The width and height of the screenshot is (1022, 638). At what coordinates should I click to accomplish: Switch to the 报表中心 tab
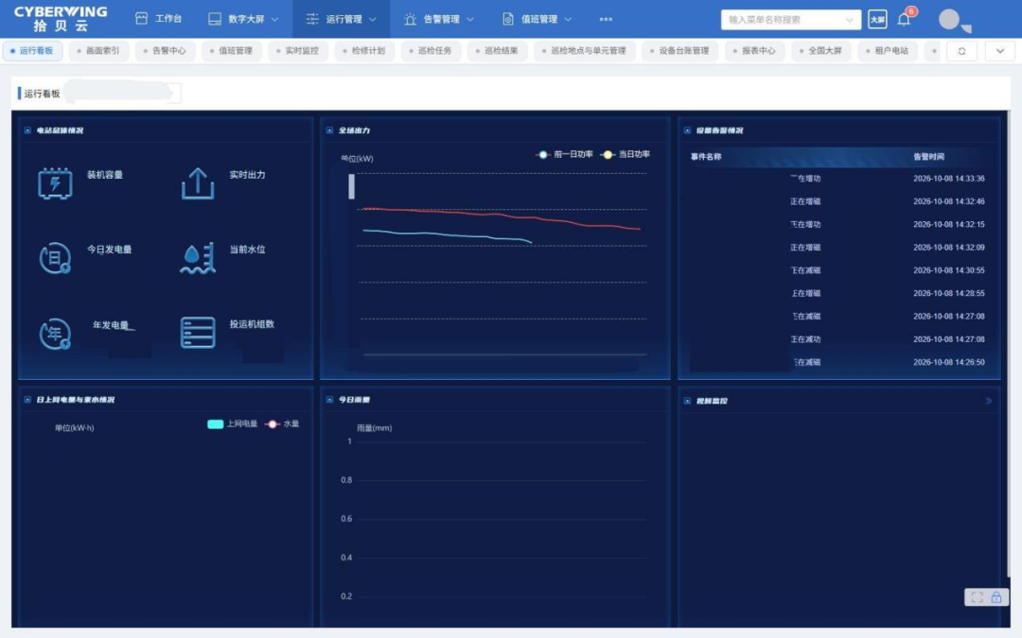pyautogui.click(x=755, y=51)
